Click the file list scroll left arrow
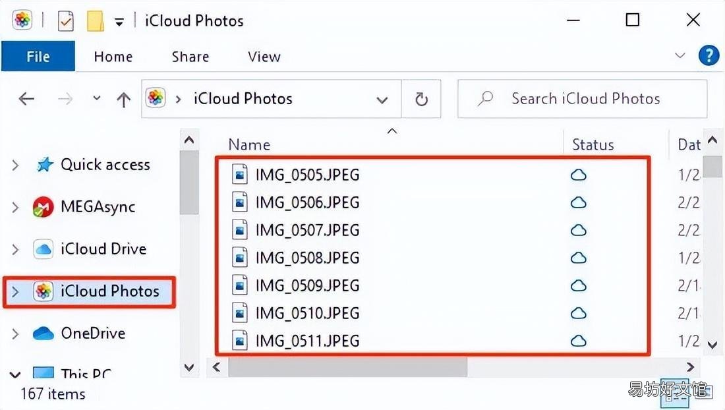This screenshot has height=410, width=725. click(x=216, y=367)
